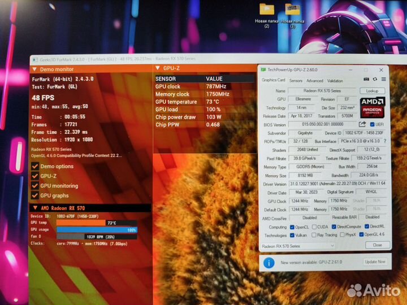This screenshot has width=407, height=305.
Task: Uncheck the GPU-Z option in FurMark
Action: [35, 176]
